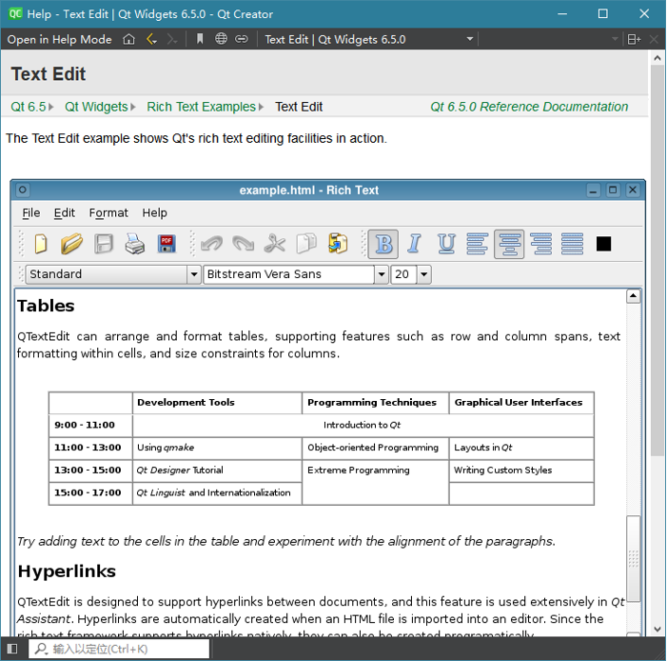This screenshot has width=667, height=661.
Task: Click the '9:00 - 11:00' time cell
Action: coord(90,425)
